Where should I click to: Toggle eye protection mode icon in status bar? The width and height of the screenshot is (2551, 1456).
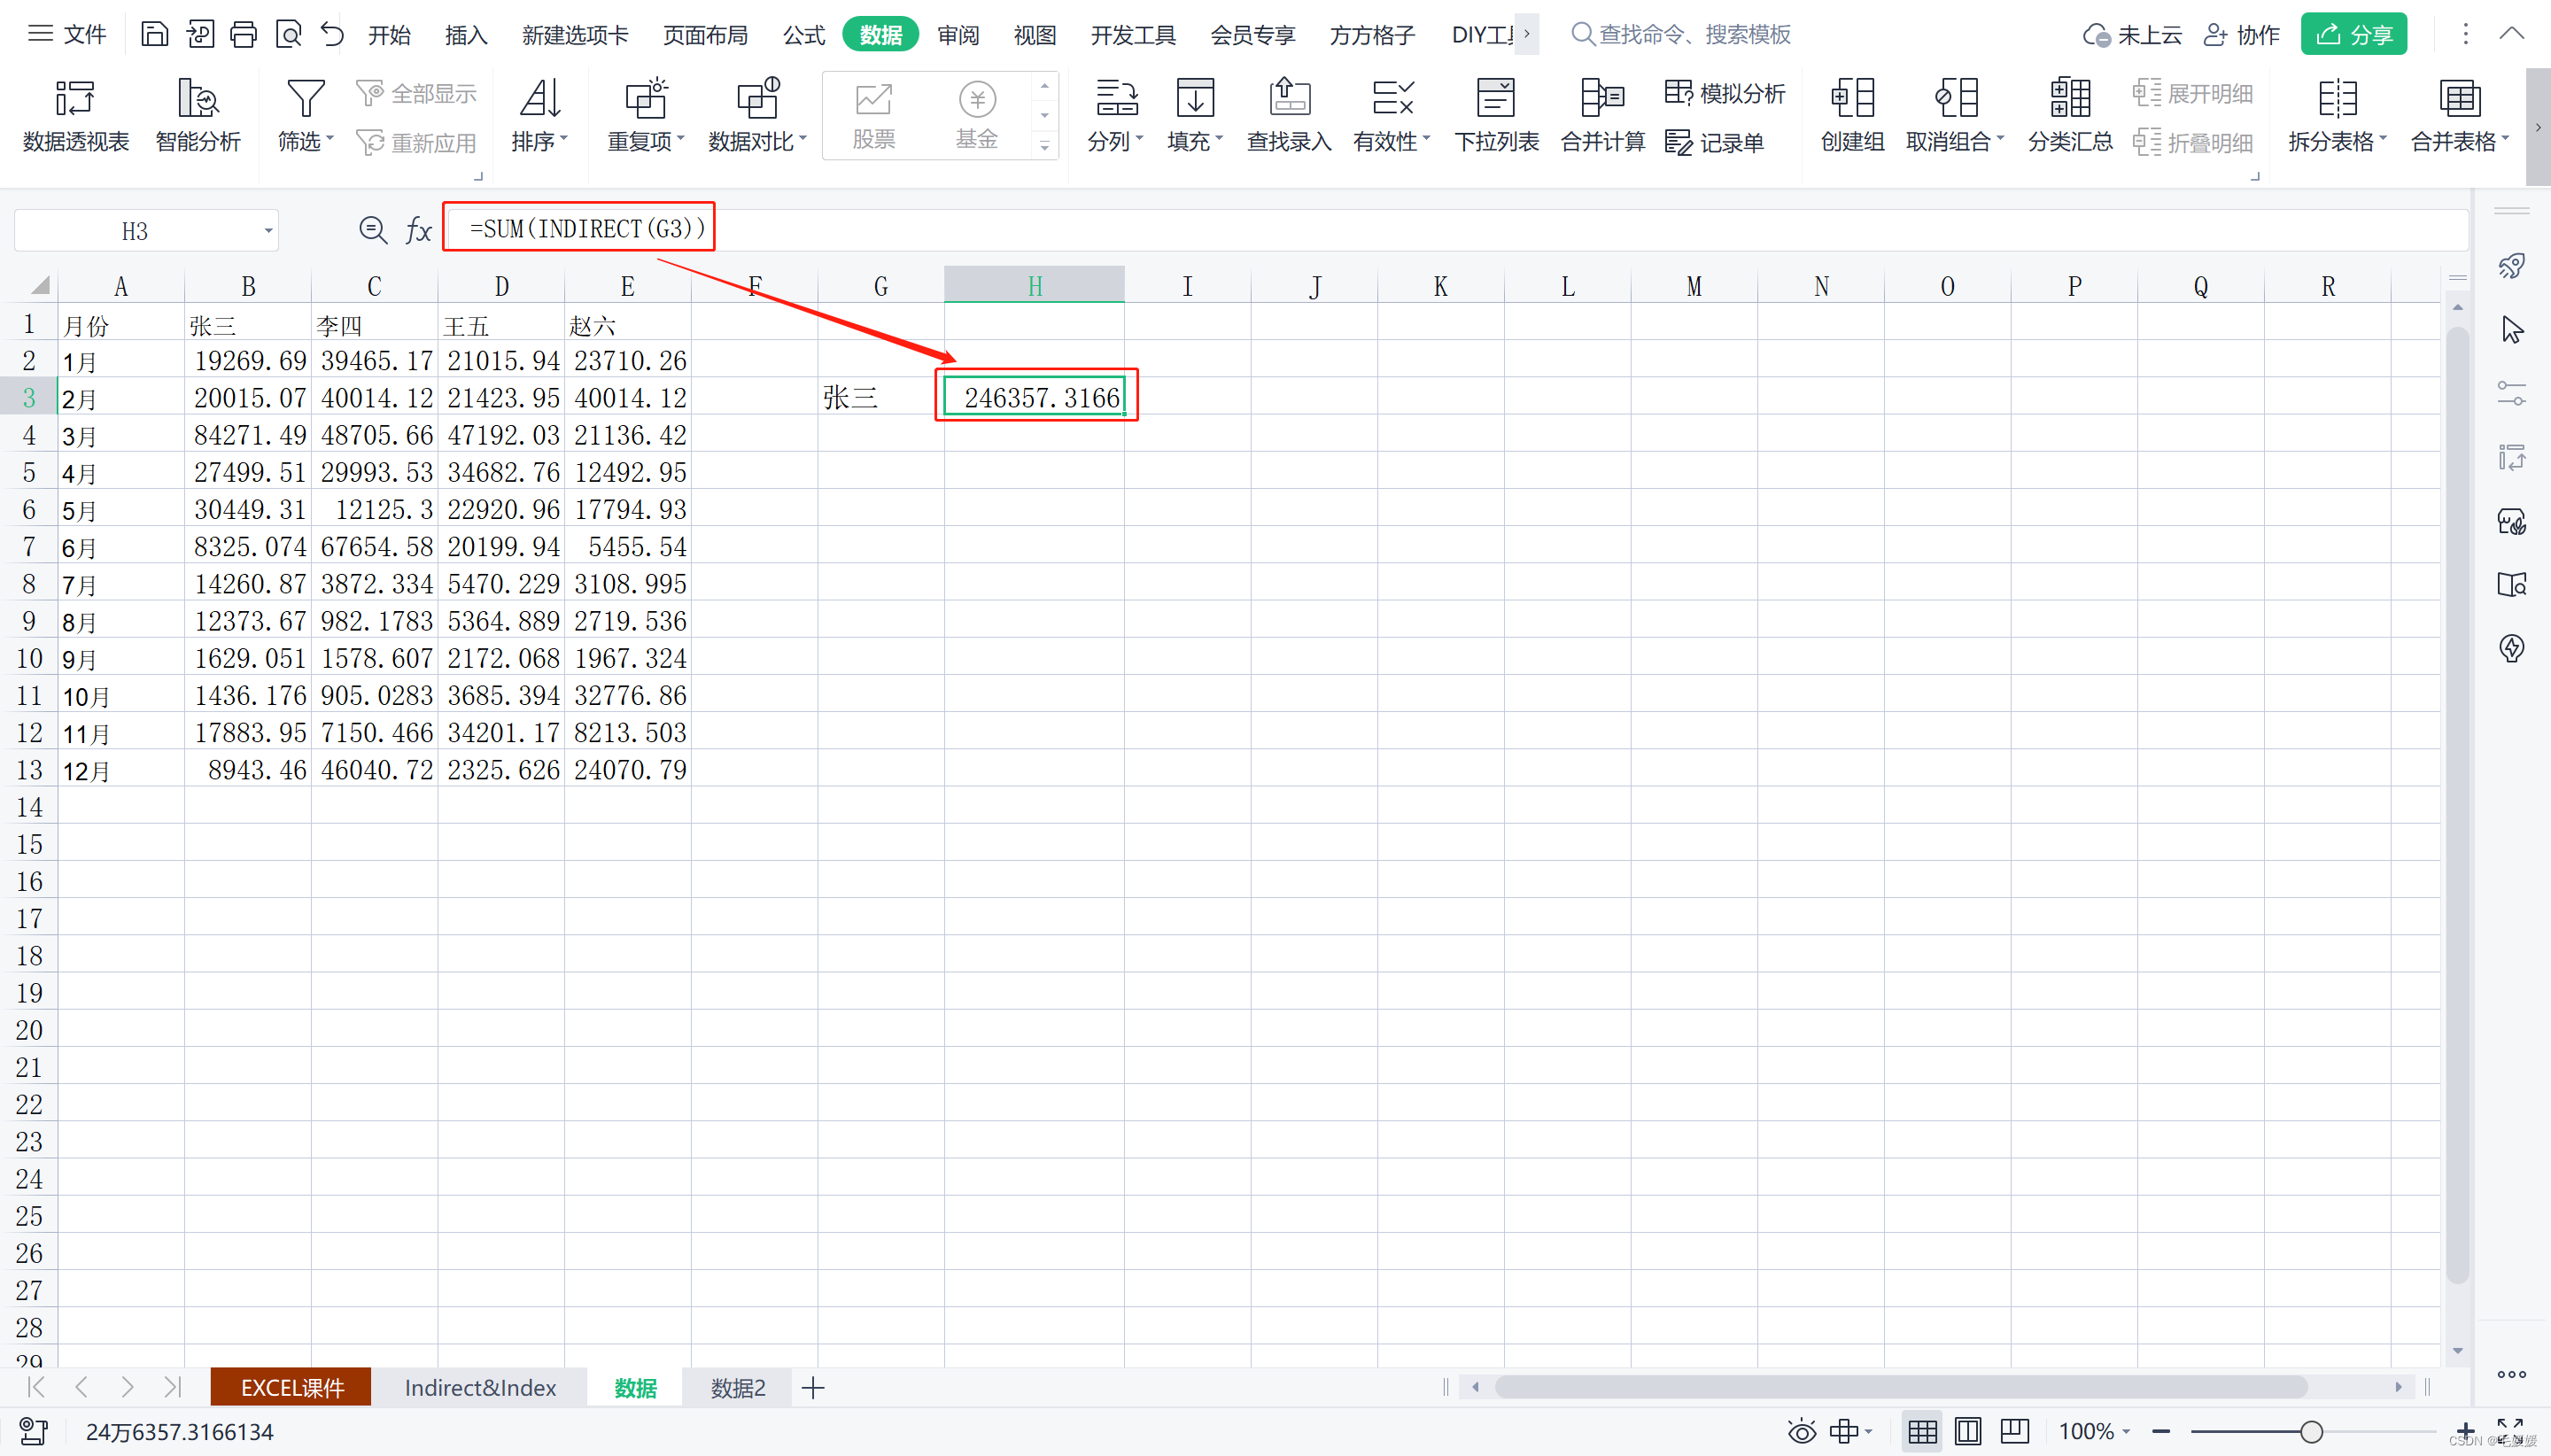tap(1801, 1431)
